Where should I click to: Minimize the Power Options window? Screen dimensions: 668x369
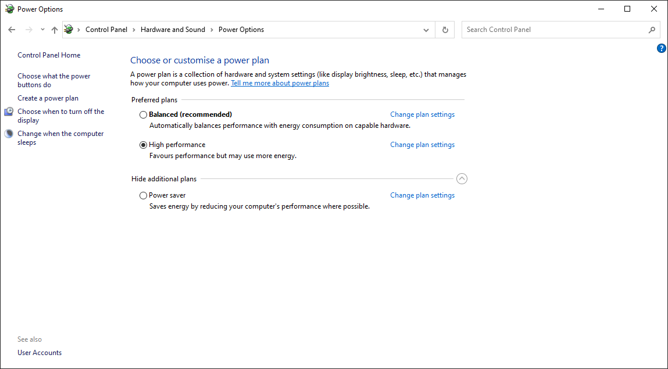[601, 9]
